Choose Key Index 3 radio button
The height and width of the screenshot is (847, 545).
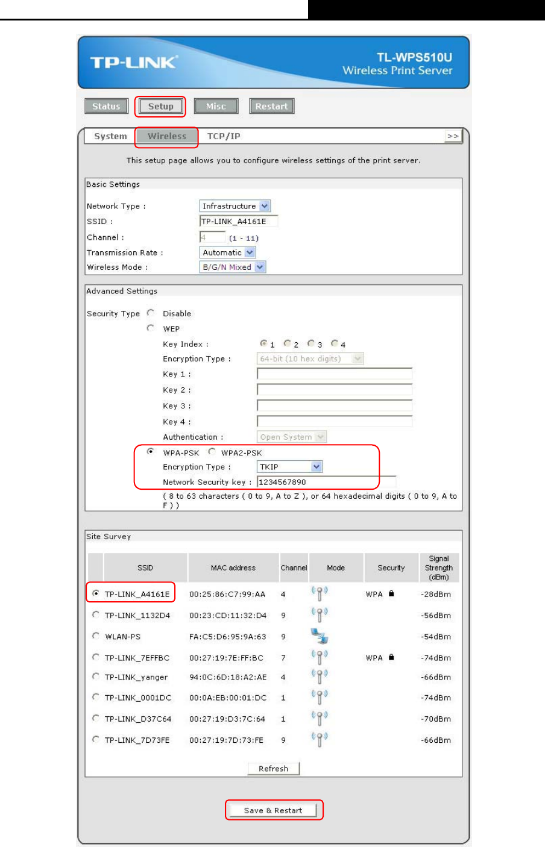(x=311, y=343)
